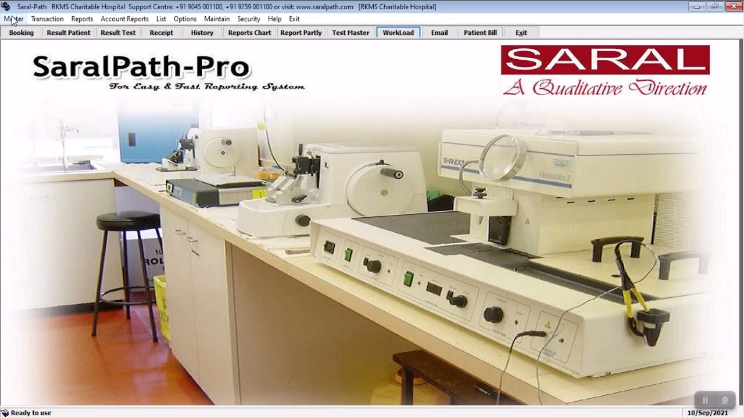Image resolution: width=744 pixels, height=418 pixels.
Task: Open Result Patient from toolbar
Action: (x=69, y=33)
